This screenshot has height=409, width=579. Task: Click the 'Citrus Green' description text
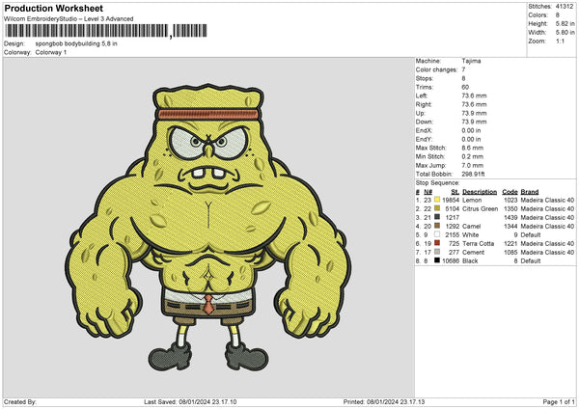[x=480, y=209]
